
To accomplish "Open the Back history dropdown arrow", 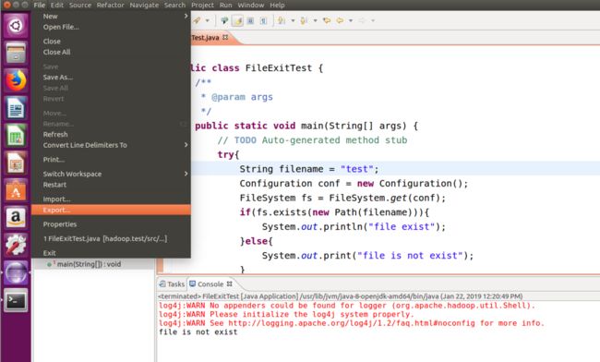I will (x=351, y=20).
